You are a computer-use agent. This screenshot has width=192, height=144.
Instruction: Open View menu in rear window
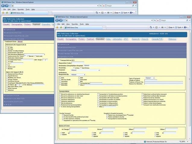pyautogui.click(x=14, y=9)
